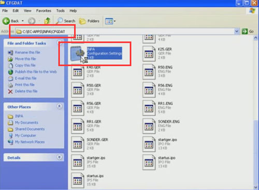Expand the Details panel
Screen dimensions: 259x190
(x=60, y=157)
